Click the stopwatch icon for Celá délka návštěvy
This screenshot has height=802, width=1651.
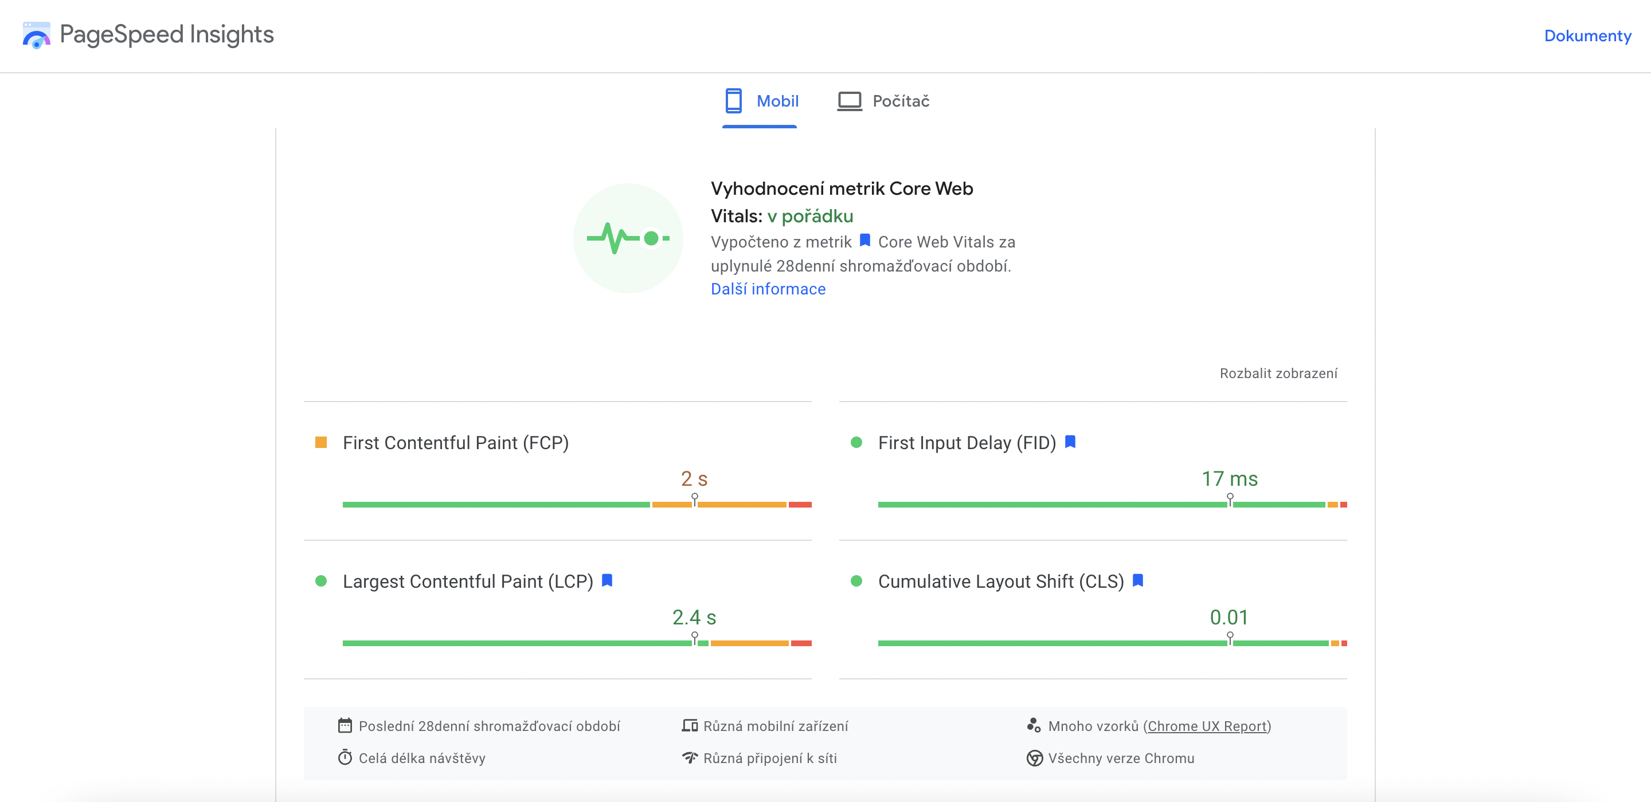point(345,757)
